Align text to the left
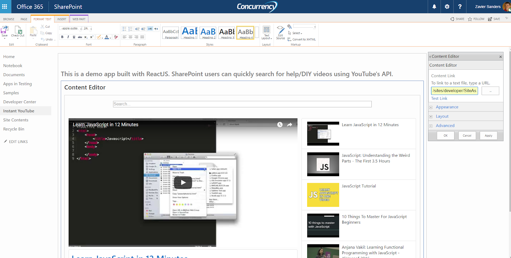Image resolution: width=511 pixels, height=258 pixels. [125, 37]
